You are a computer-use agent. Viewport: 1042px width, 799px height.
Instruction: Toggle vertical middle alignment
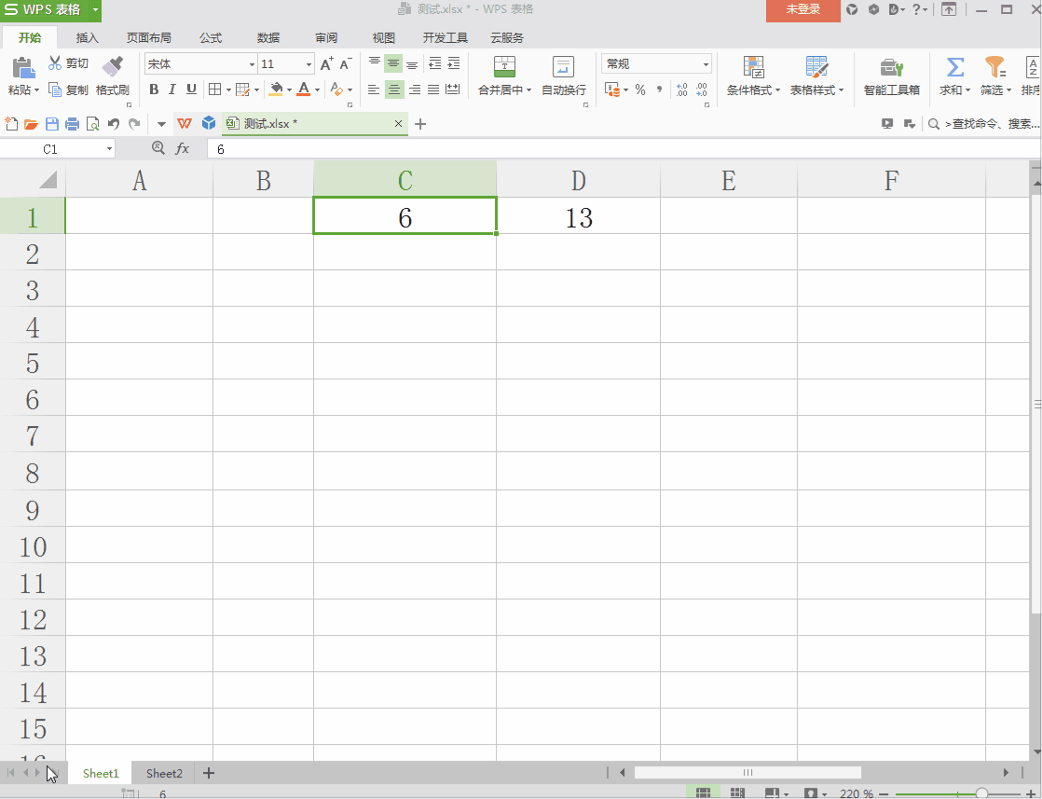point(393,63)
